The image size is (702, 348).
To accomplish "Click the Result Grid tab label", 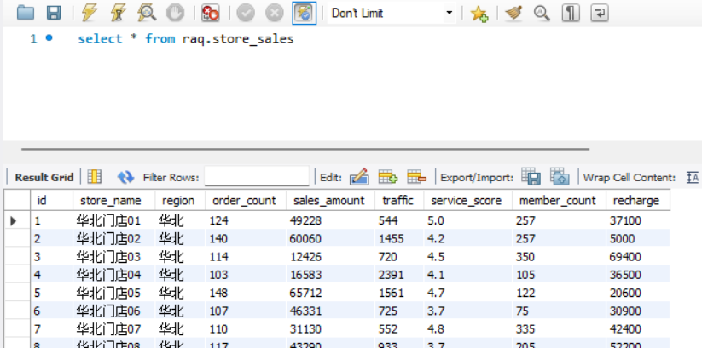I will click(44, 177).
